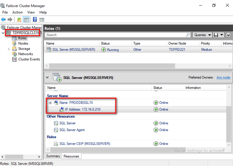Viewport: 233px width, 166px height.
Task: Select the Storage item in tree
Action: click(24, 49)
